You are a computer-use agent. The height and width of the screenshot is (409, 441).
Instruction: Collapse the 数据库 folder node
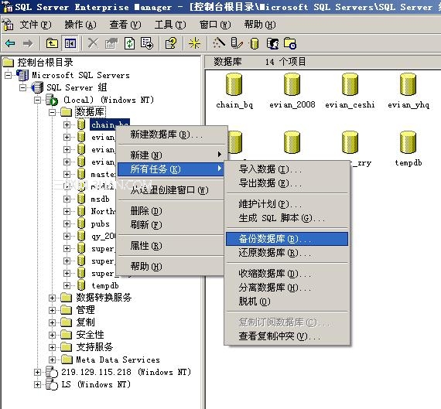click(x=52, y=112)
